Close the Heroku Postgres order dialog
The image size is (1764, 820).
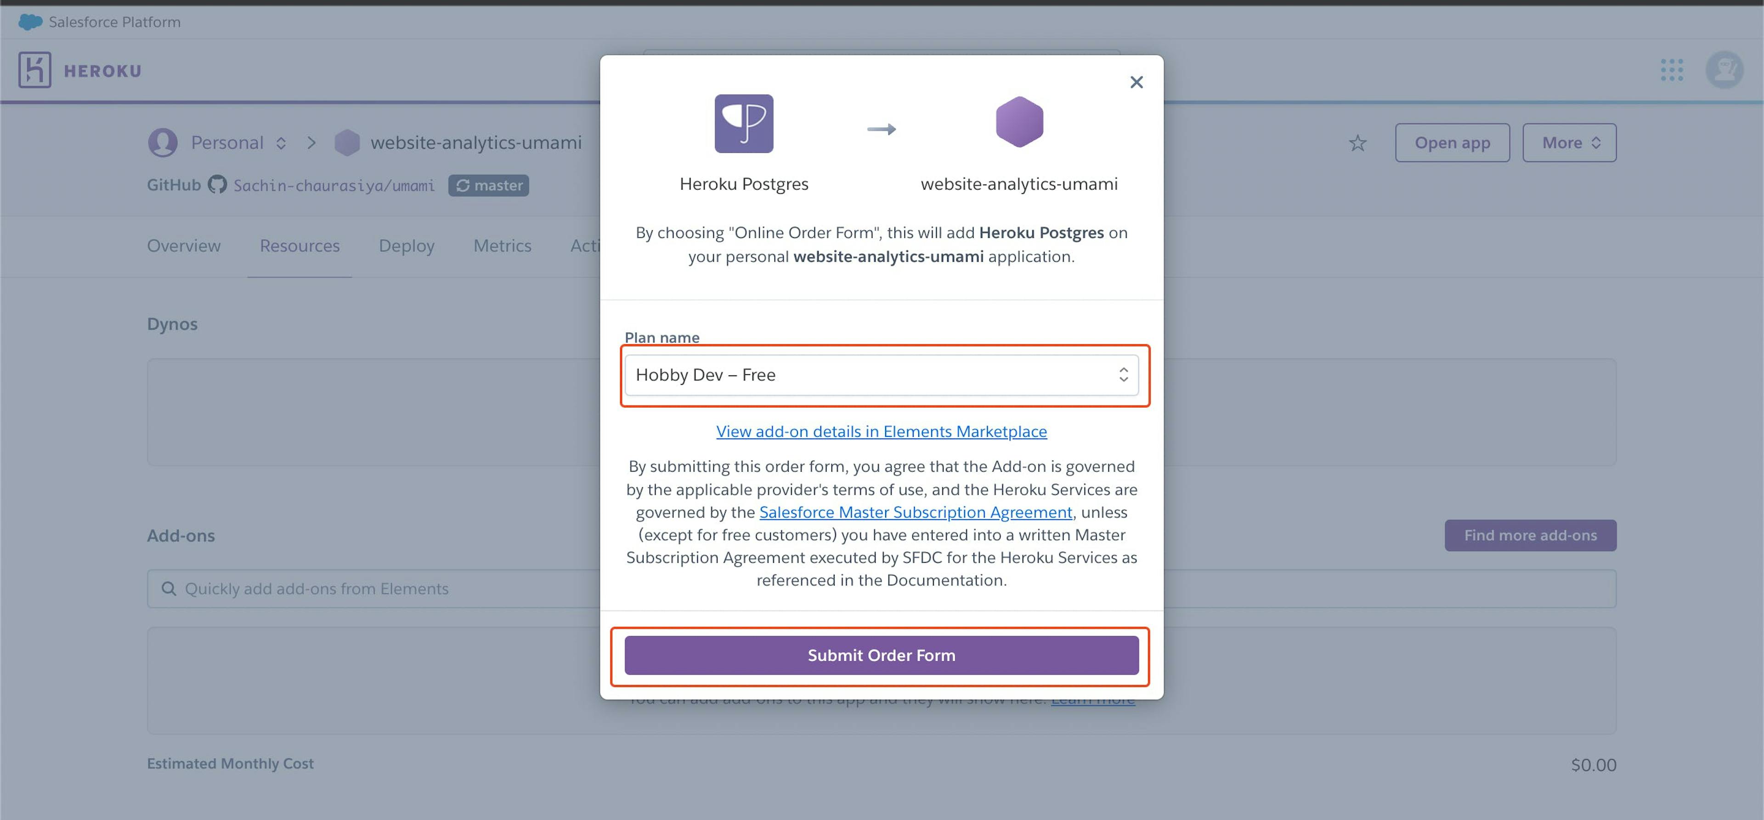click(x=1136, y=82)
